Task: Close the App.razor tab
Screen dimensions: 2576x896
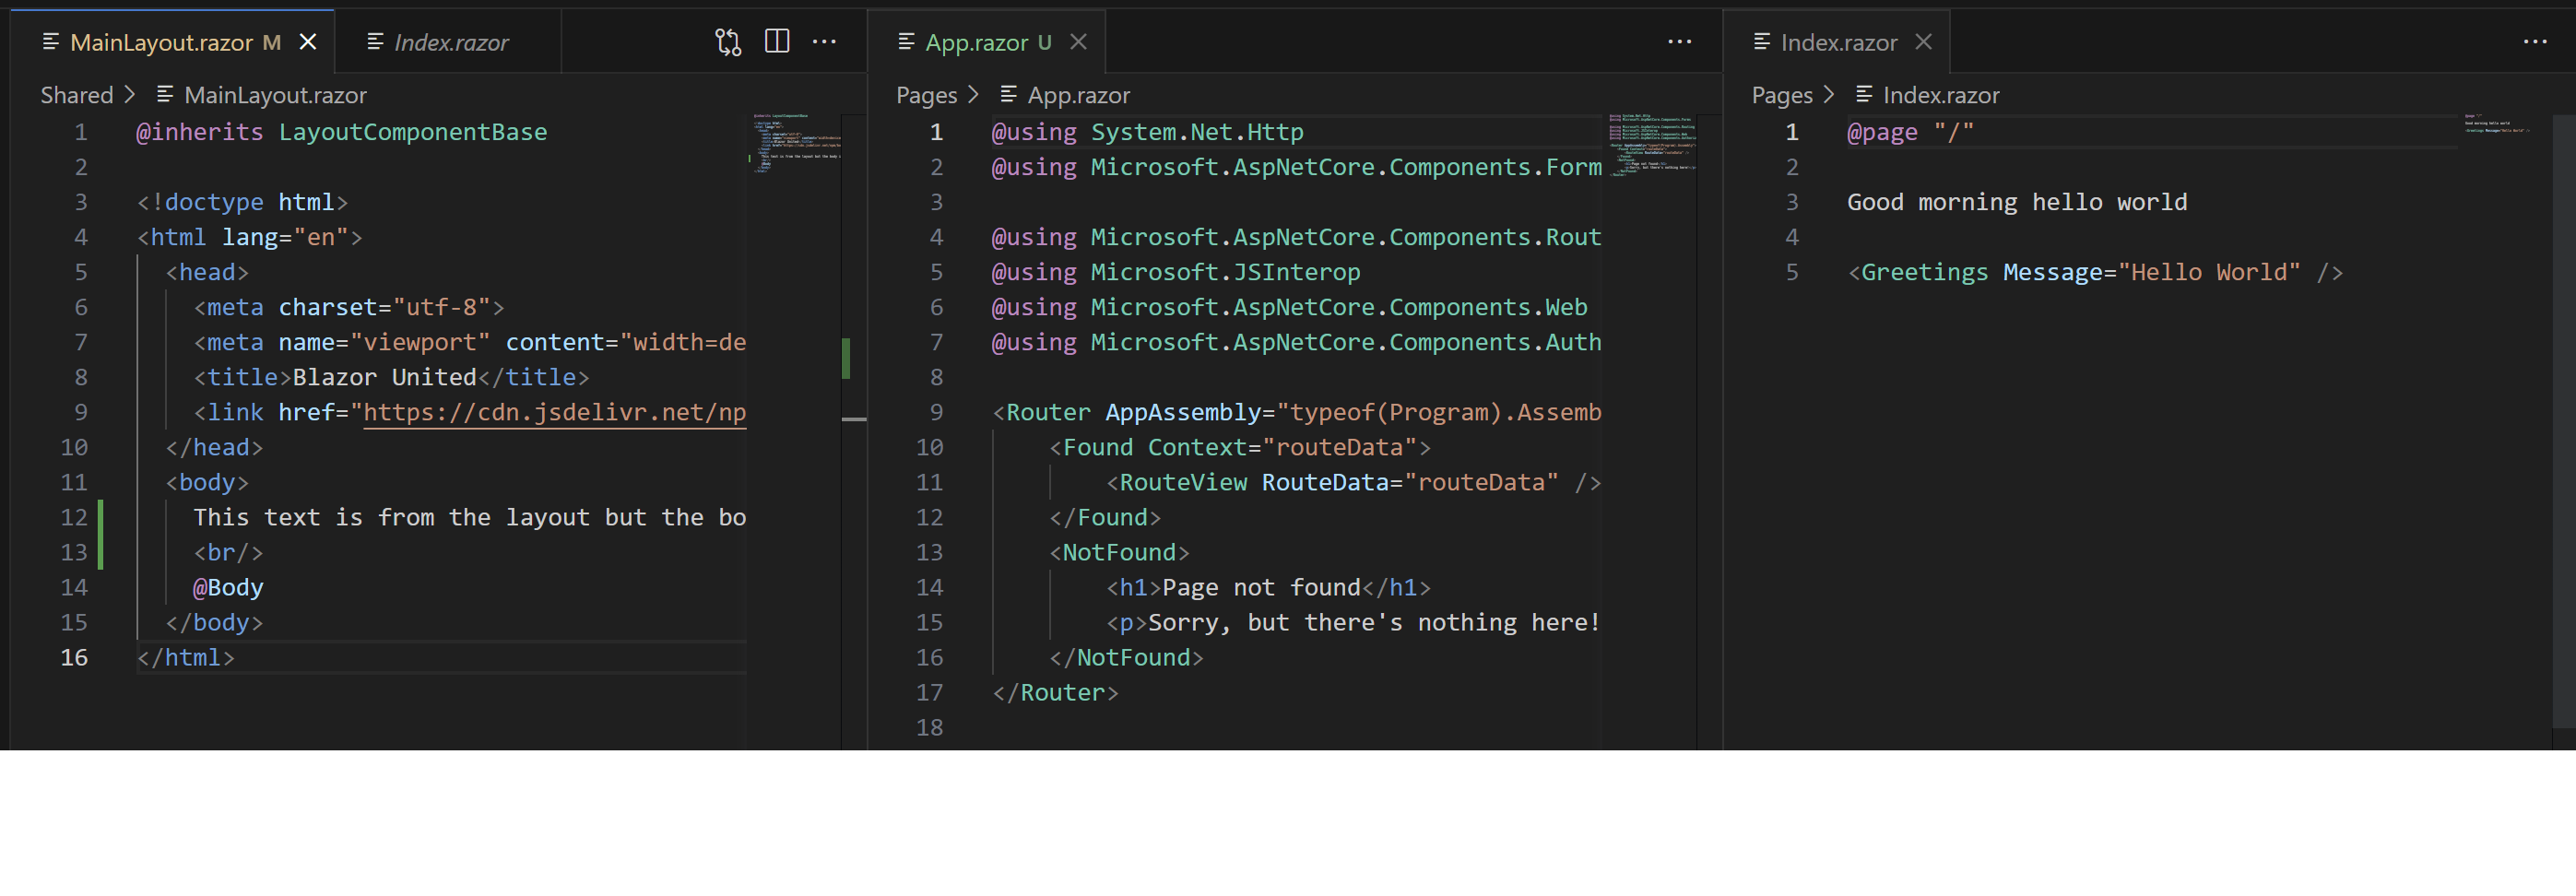Action: click(x=1078, y=42)
